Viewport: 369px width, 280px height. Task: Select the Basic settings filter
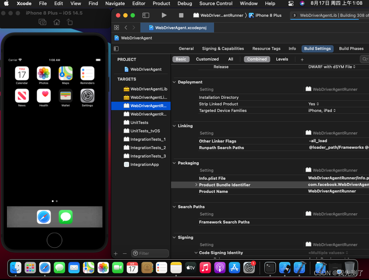(x=181, y=59)
